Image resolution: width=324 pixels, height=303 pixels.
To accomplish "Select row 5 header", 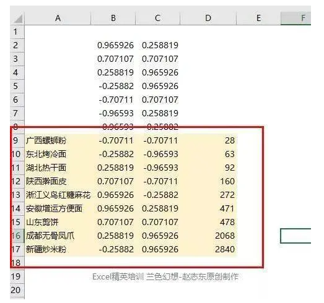I will (x=17, y=86).
